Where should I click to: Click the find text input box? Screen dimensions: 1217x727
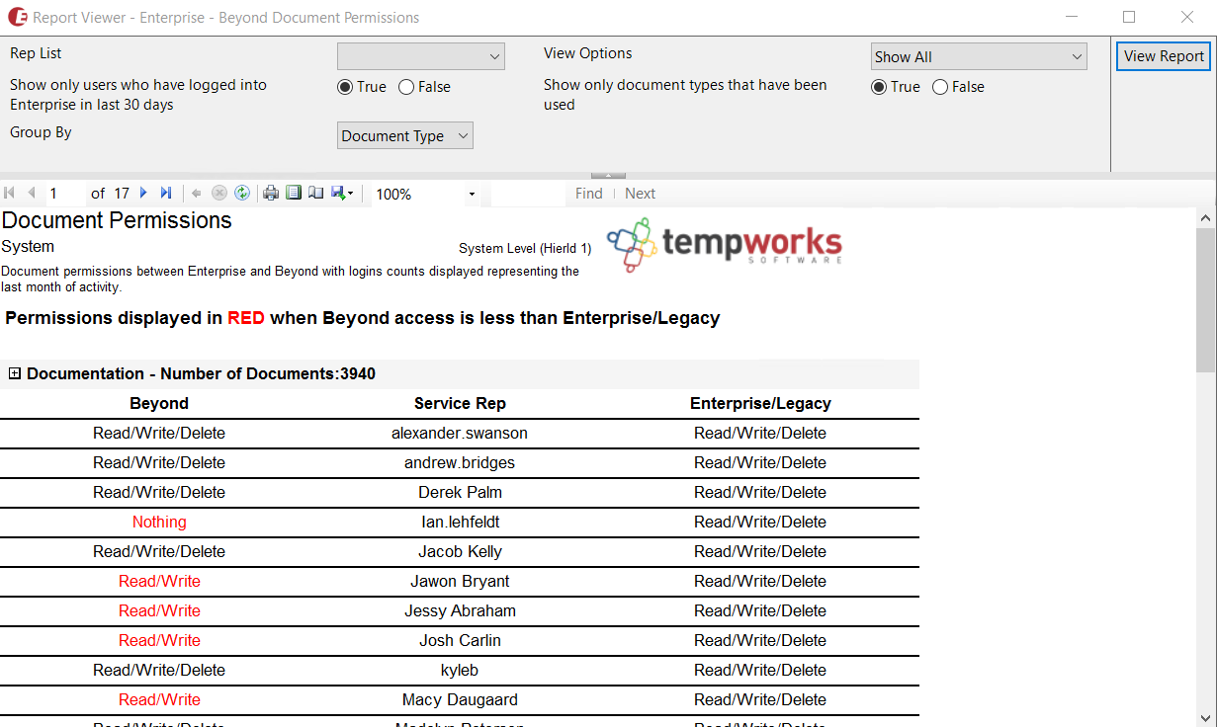528,194
